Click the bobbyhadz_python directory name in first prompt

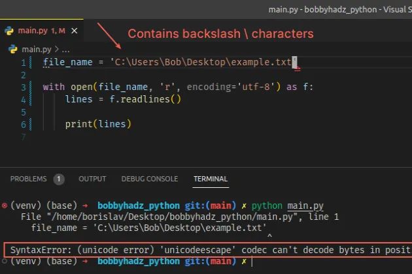[139, 205]
